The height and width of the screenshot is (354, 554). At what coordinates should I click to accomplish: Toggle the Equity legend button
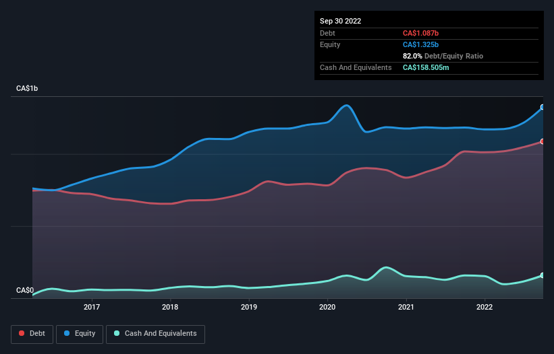80,334
